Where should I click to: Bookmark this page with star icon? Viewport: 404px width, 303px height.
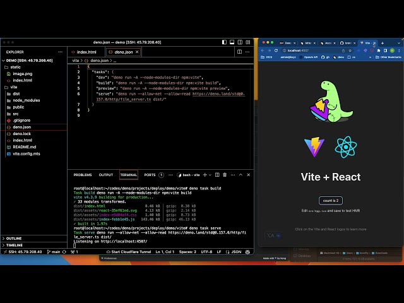(x=350, y=50)
